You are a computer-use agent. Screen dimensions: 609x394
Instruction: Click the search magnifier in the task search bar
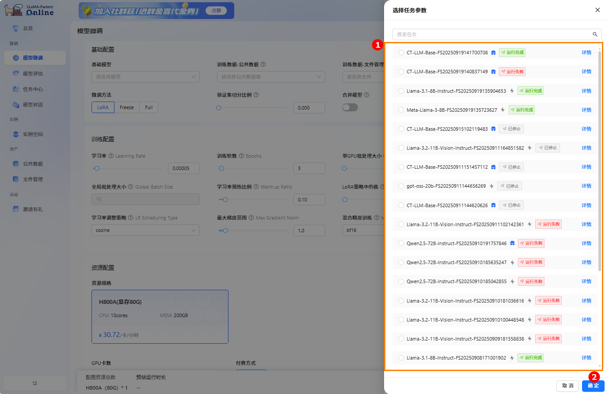tap(595, 34)
